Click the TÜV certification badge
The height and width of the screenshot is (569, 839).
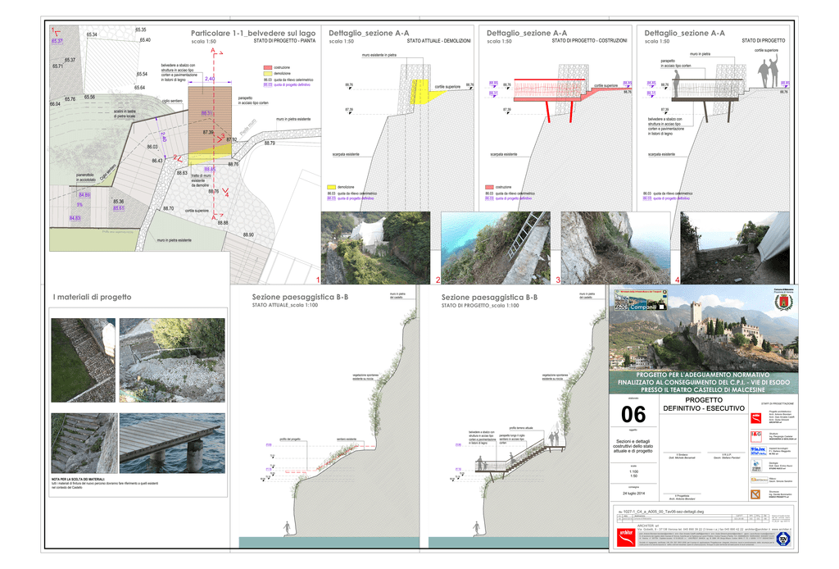(784, 538)
